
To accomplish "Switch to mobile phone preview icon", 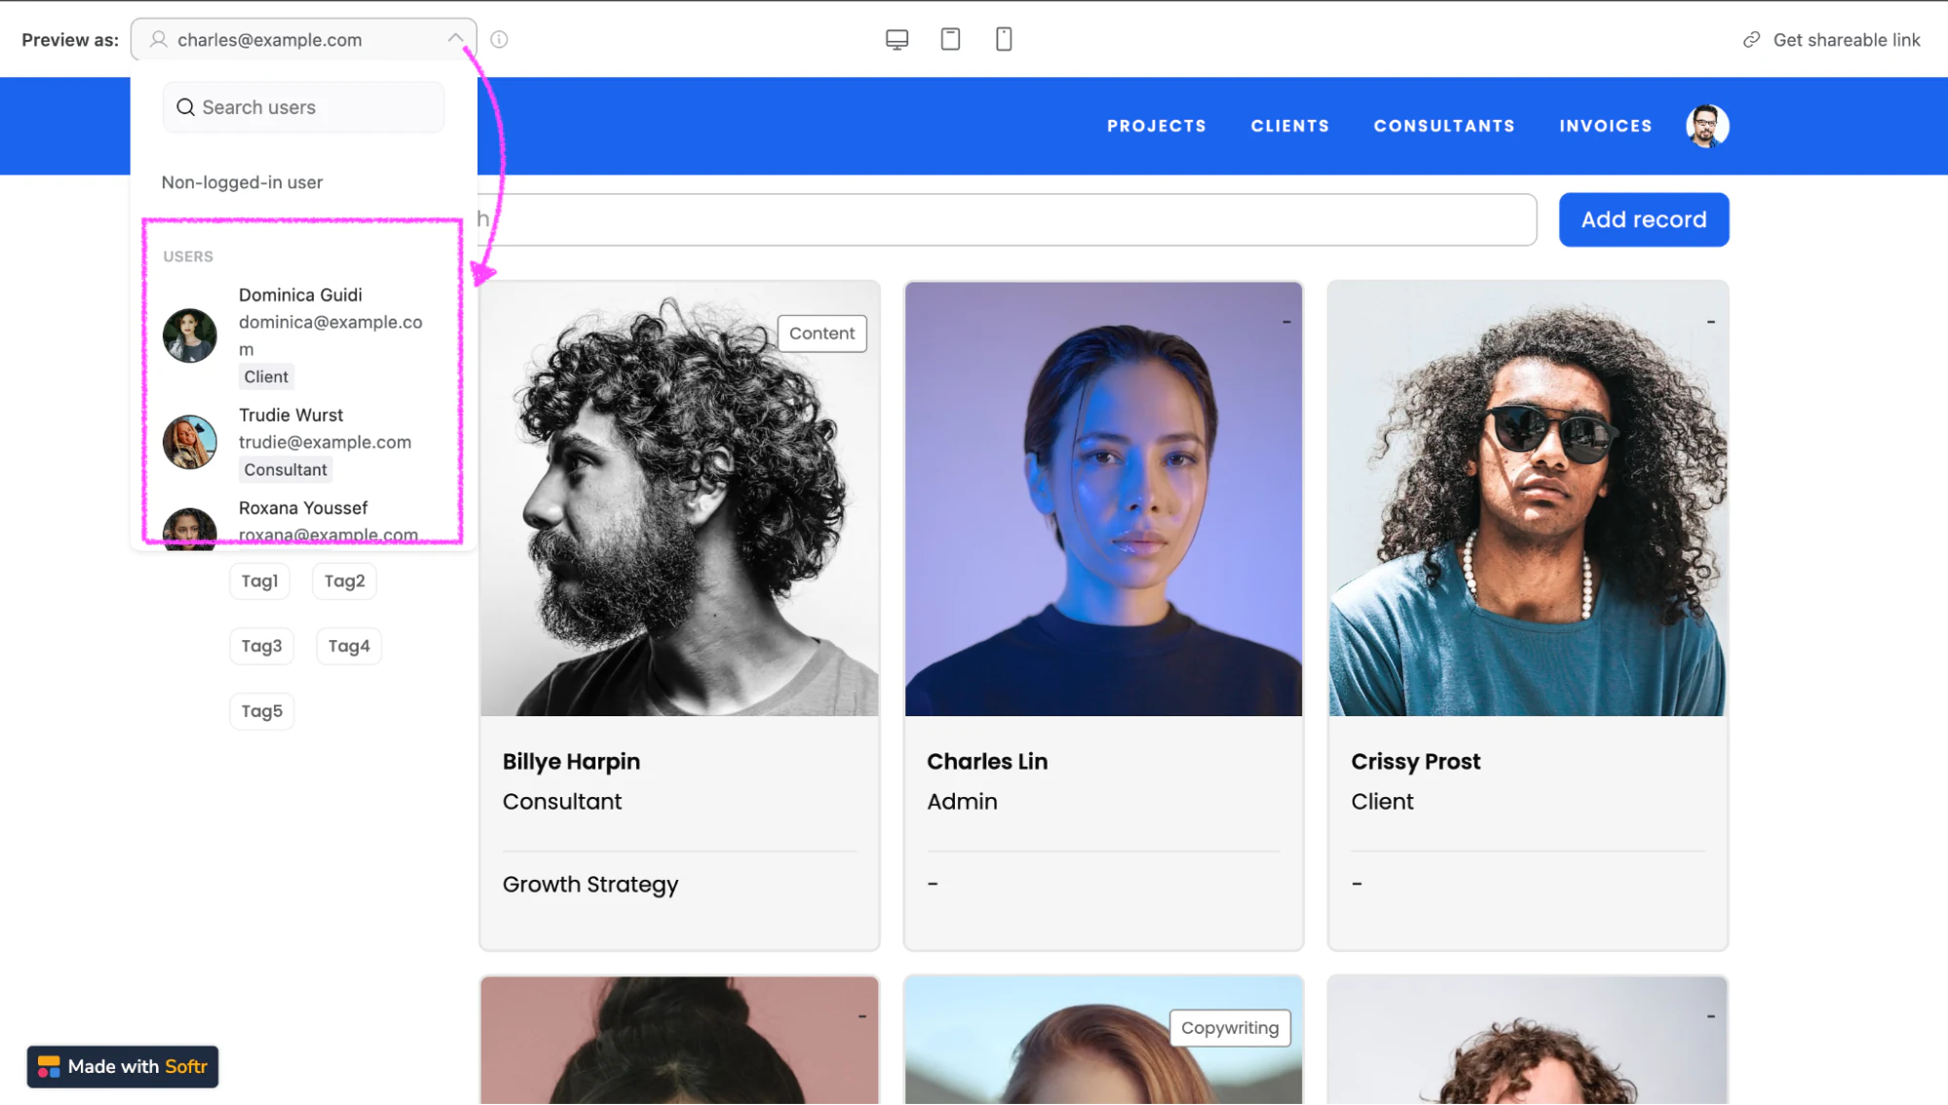I will (x=1004, y=39).
